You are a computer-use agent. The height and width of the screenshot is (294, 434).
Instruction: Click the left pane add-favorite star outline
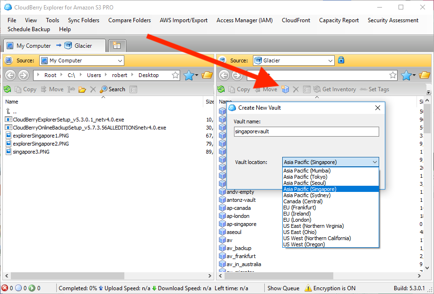click(175, 75)
